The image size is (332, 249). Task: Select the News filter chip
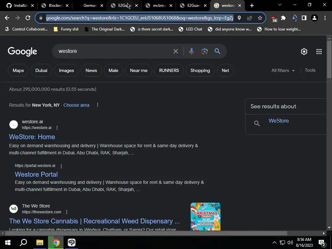tap(91, 70)
